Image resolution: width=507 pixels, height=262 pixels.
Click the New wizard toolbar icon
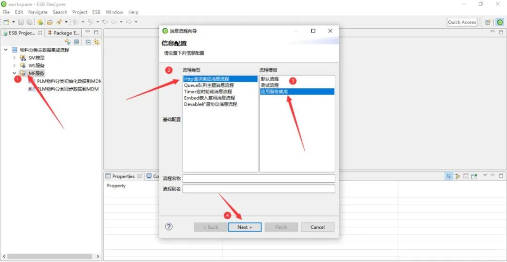6,22
